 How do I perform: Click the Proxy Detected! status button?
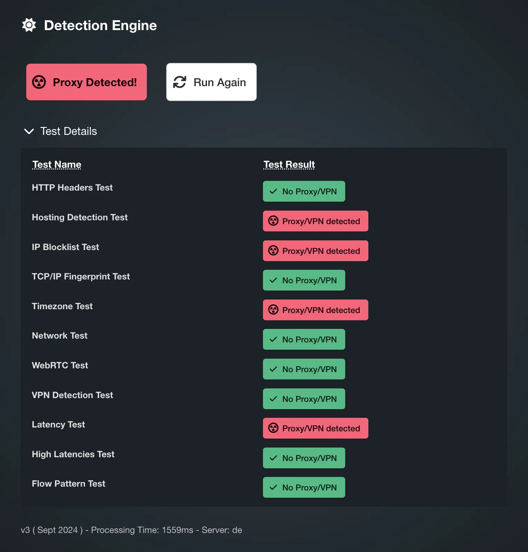coord(86,82)
